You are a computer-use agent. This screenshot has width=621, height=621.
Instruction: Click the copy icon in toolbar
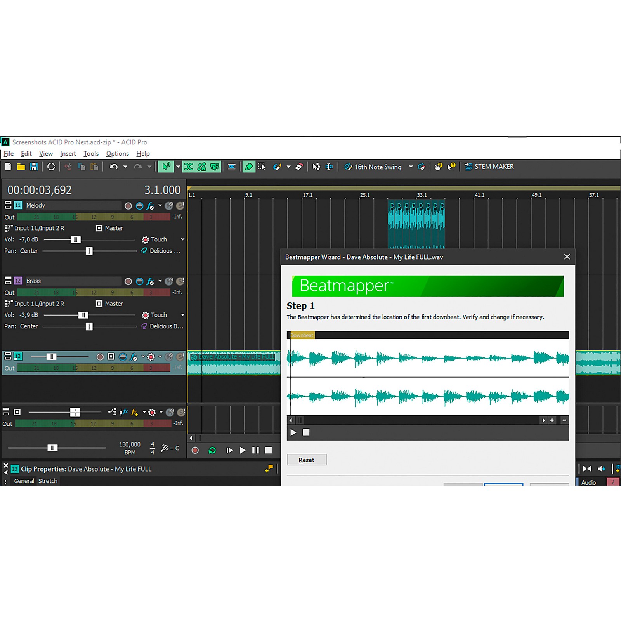coord(81,167)
